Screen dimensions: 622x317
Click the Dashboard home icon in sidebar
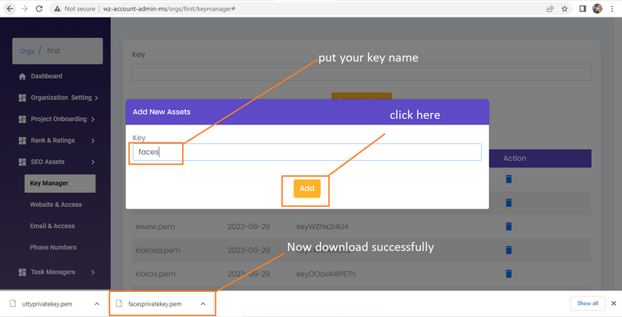[x=22, y=77]
